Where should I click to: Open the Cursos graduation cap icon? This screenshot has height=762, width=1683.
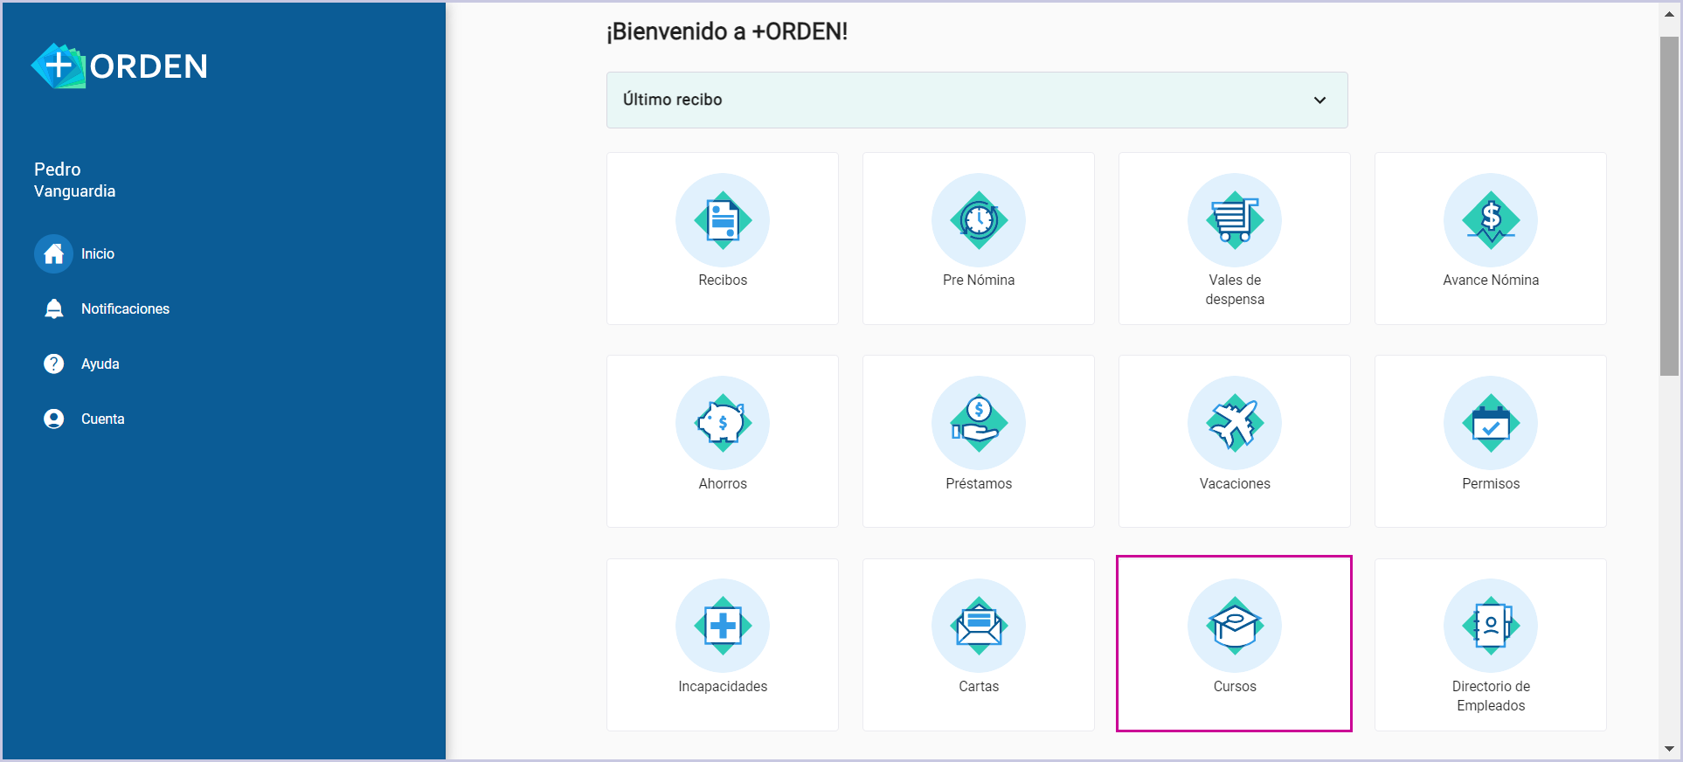point(1234,626)
